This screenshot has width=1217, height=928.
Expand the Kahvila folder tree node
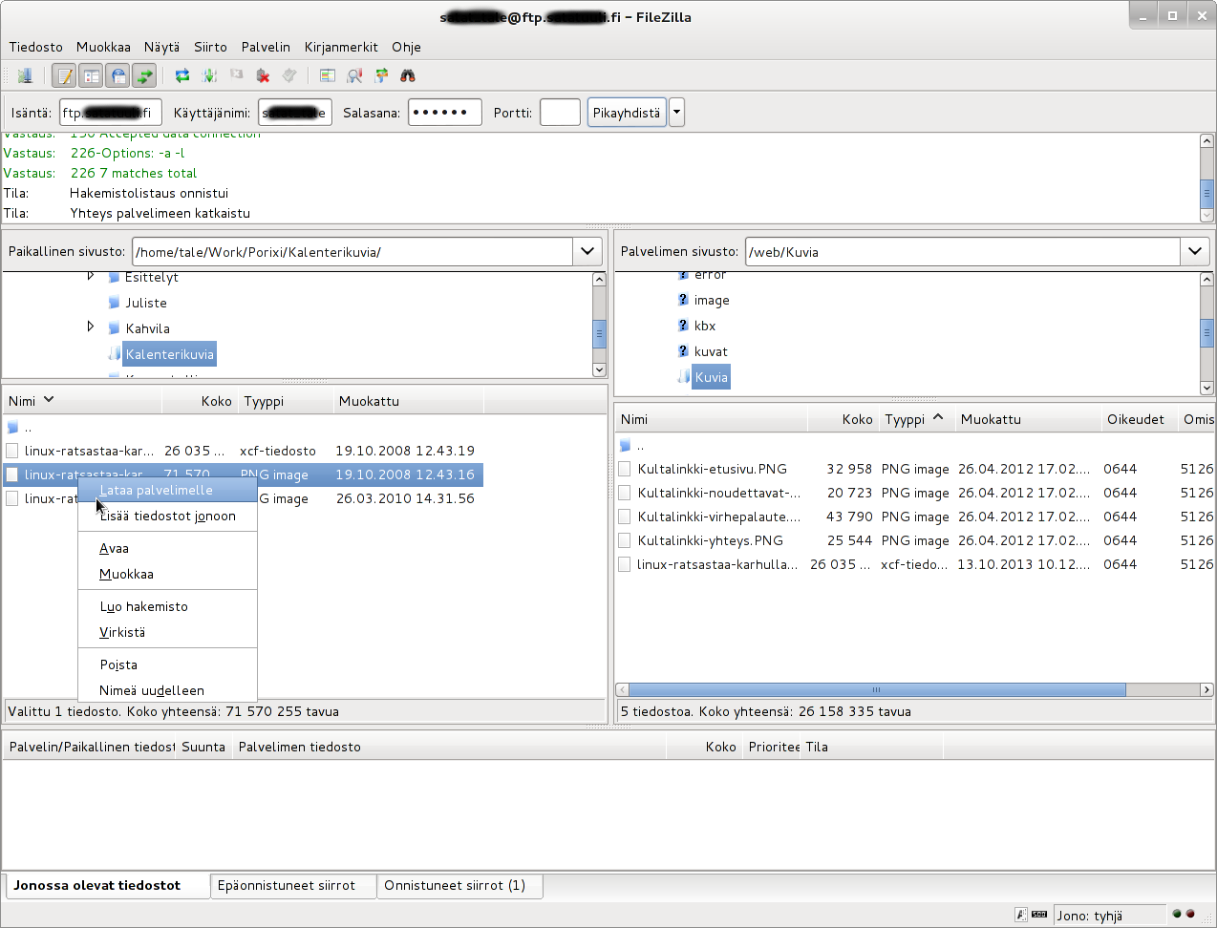(91, 327)
